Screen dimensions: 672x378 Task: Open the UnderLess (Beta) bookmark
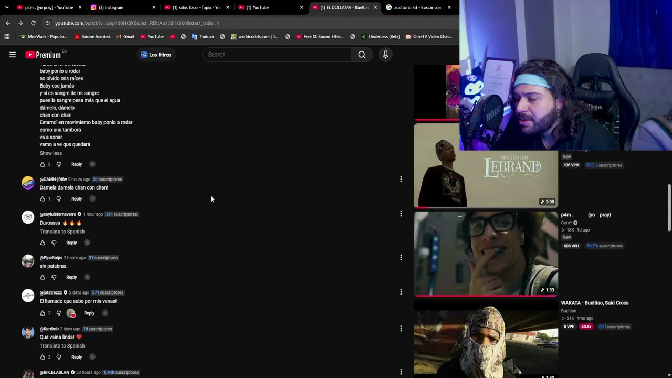(380, 37)
